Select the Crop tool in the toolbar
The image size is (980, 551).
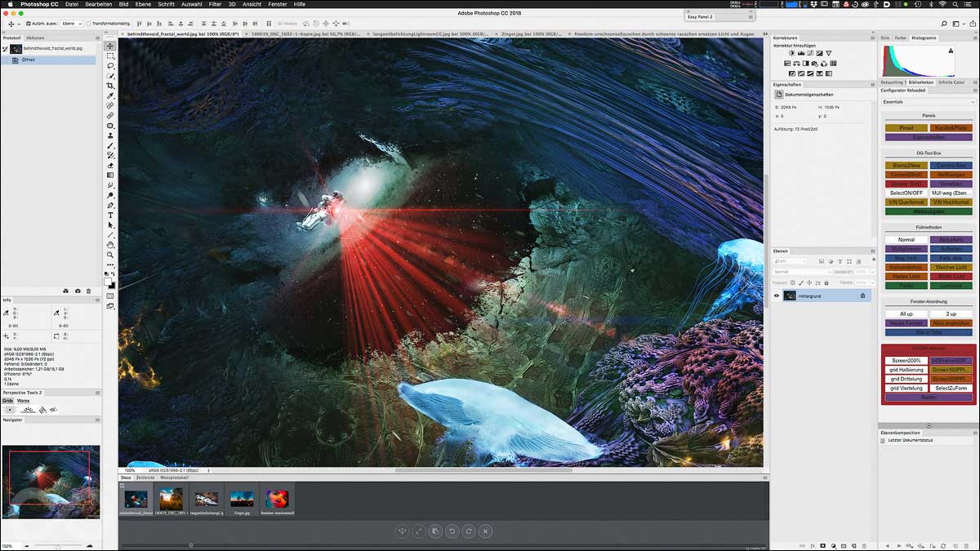pos(110,86)
